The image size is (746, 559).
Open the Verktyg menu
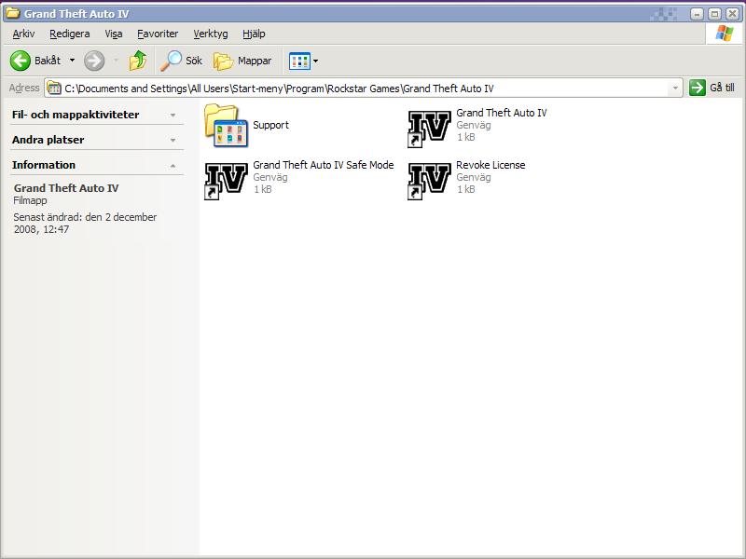click(x=210, y=34)
